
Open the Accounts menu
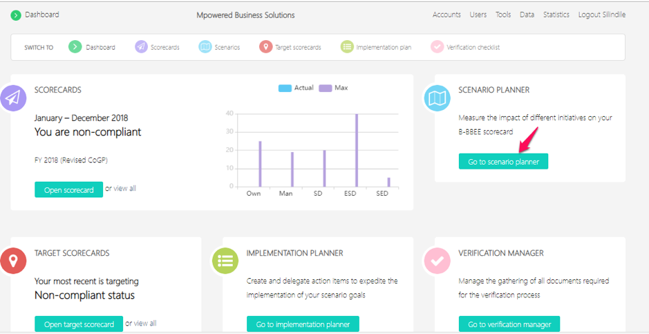point(446,15)
